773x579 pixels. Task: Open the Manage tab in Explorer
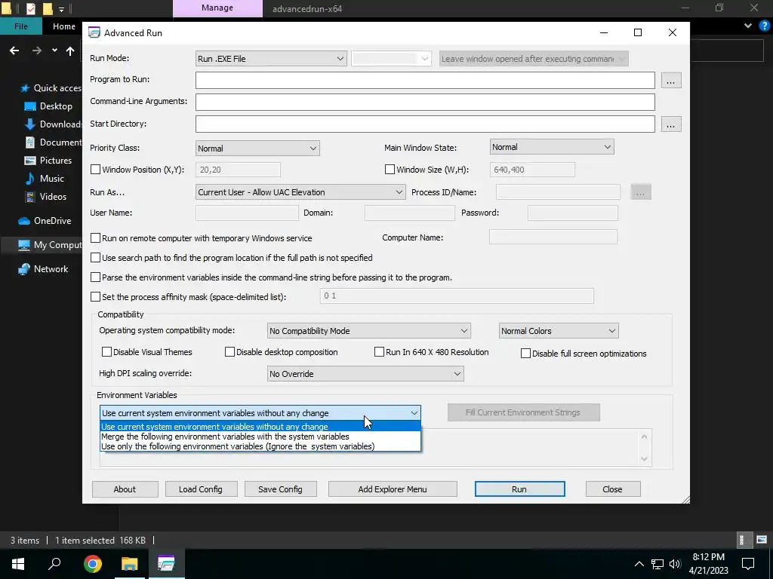coord(217,8)
